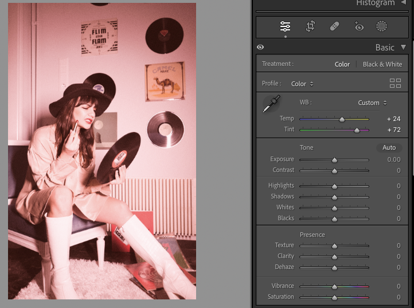Collapse the Basic panel triangle
Screen dimensions: 414x308
pyautogui.click(x=403, y=48)
